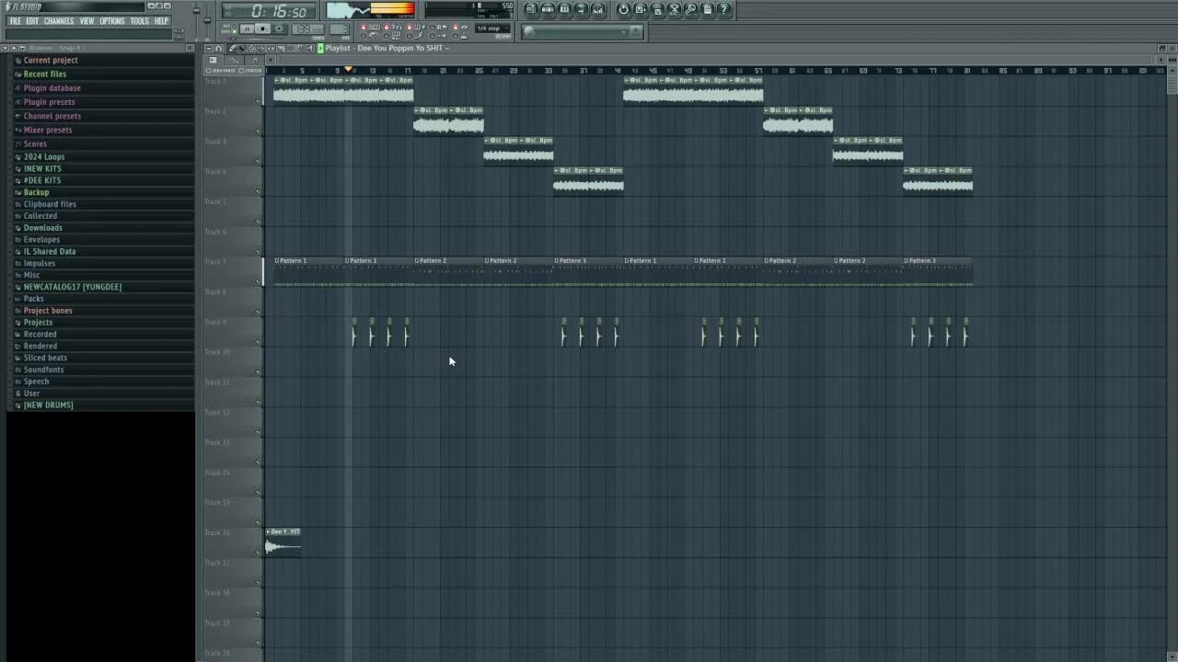Enable the Stretch checkbox
Image resolution: width=1178 pixels, height=662 pixels.
tap(241, 71)
